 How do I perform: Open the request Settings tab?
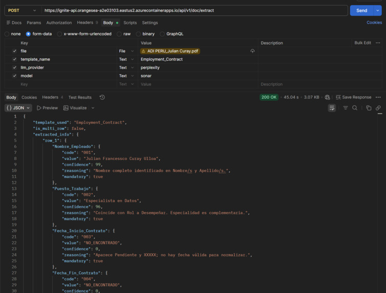pos(149,22)
